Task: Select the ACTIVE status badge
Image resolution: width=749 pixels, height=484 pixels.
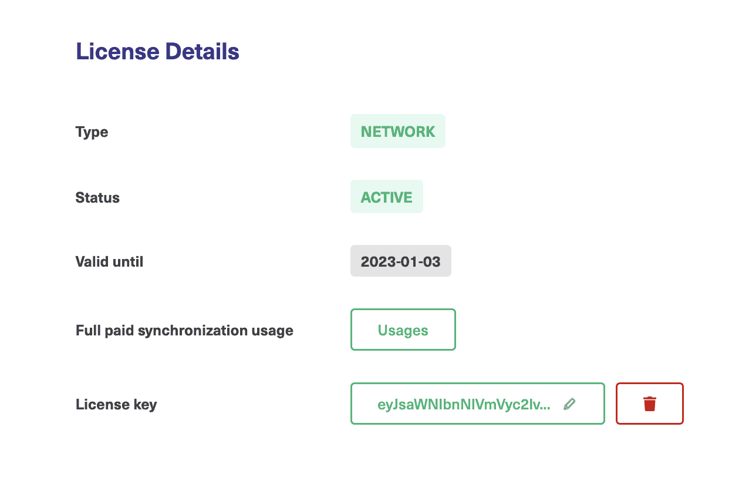Action: [x=386, y=197]
